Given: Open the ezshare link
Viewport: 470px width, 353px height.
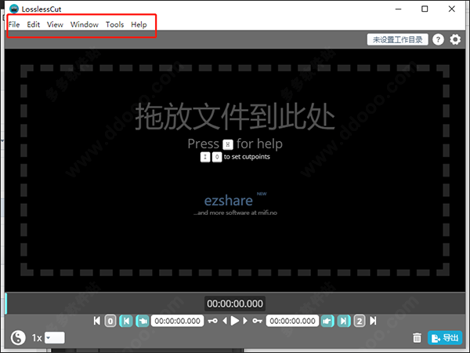Looking at the screenshot, I should (x=229, y=201).
